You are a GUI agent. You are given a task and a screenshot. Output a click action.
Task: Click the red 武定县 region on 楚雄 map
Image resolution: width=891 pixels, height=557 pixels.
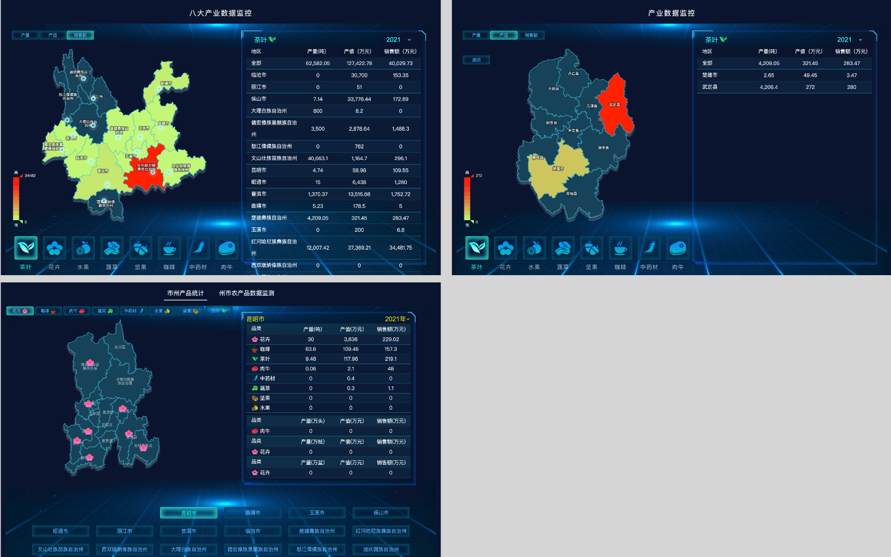click(615, 106)
